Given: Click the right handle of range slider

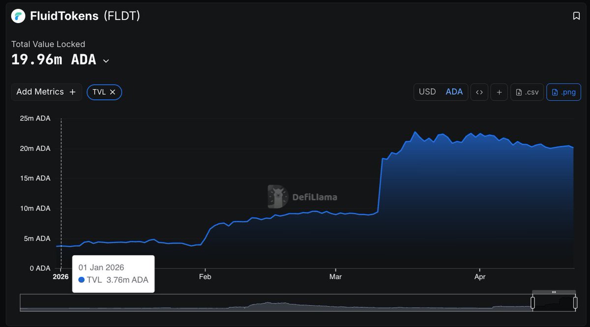Looking at the screenshot, I should pos(575,302).
